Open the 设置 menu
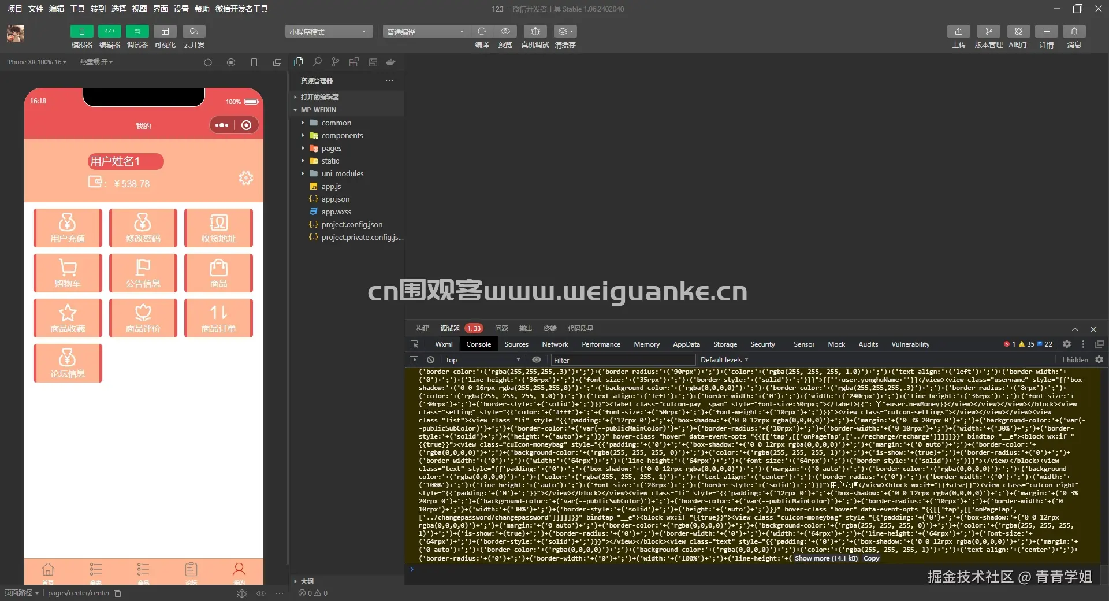The height and width of the screenshot is (601, 1109). (x=181, y=9)
